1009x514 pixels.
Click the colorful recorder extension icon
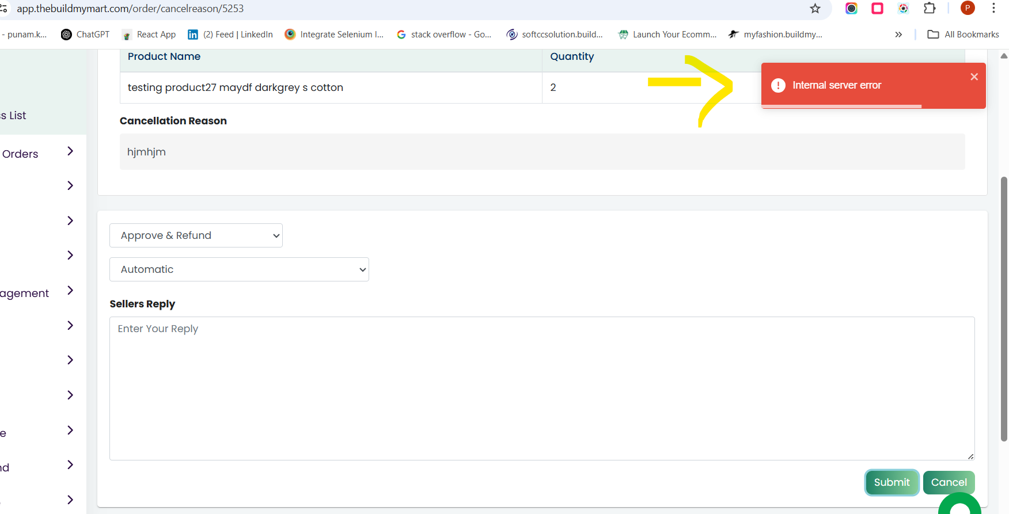click(x=903, y=9)
